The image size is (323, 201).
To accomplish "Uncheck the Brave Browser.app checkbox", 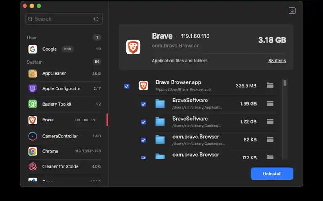I will coord(127,86).
